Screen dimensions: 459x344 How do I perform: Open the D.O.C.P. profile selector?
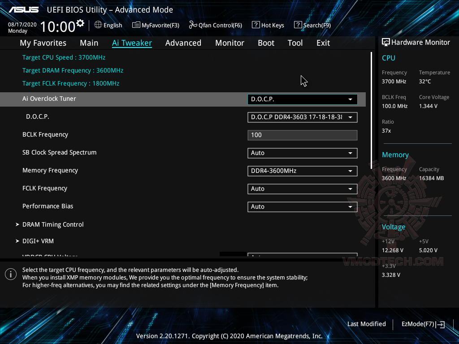click(302, 117)
